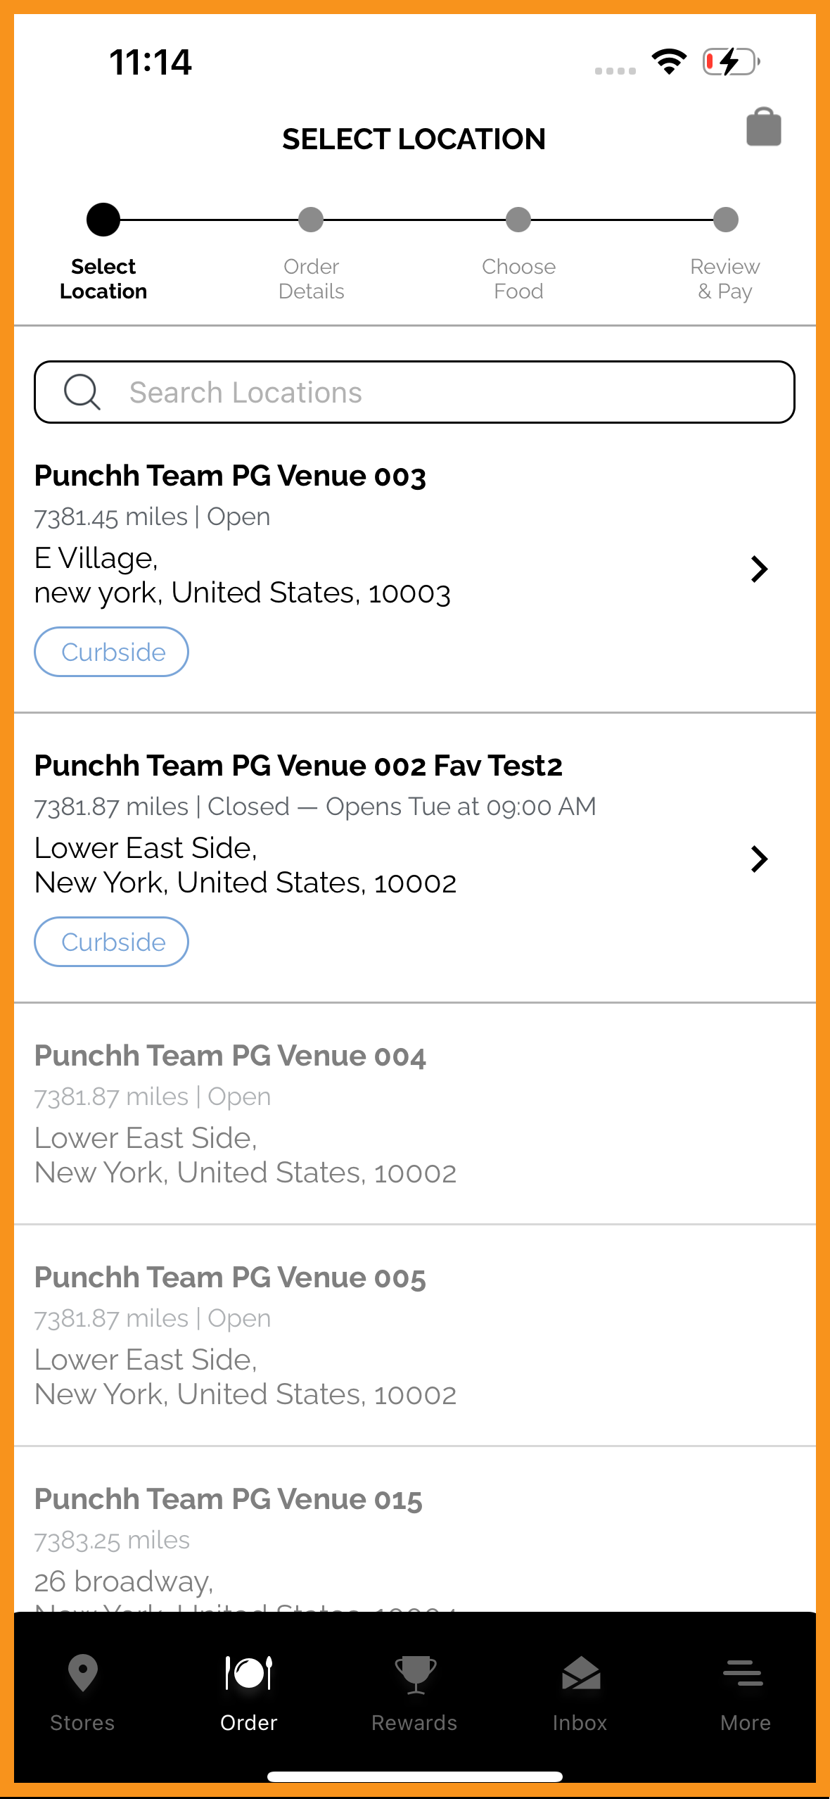The width and height of the screenshot is (830, 1799).
Task: Expand Venue 003 with the chevron arrow
Action: pyautogui.click(x=759, y=569)
